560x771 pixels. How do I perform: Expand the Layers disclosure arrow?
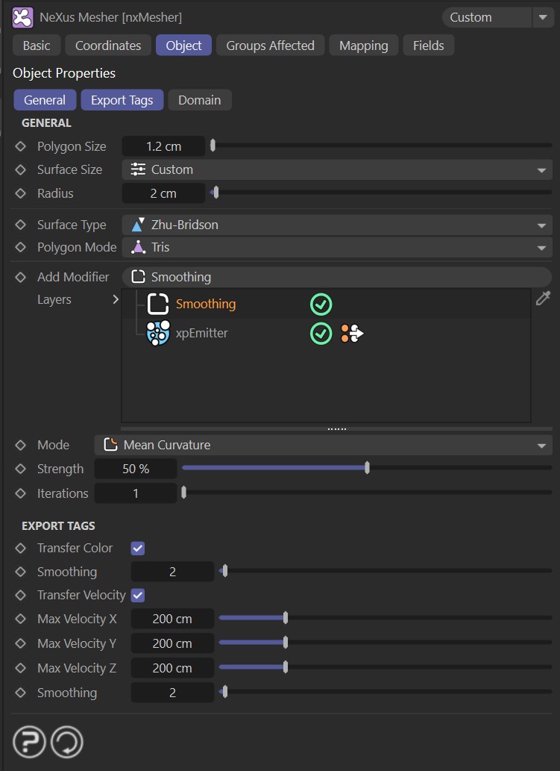pyautogui.click(x=116, y=299)
